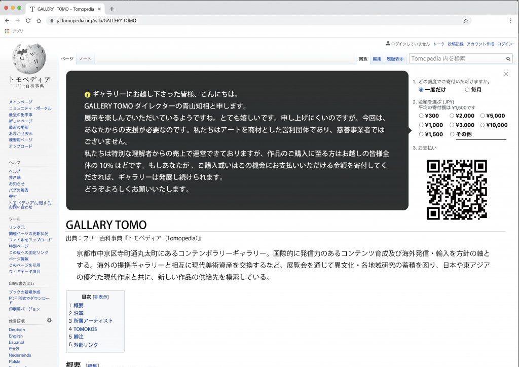Click the ログイン link
This screenshot has height=367, width=519.
(505, 44)
